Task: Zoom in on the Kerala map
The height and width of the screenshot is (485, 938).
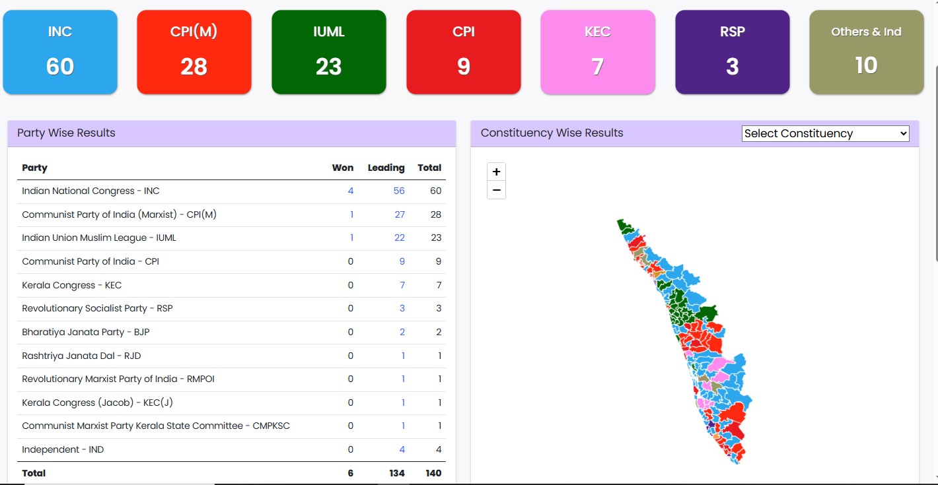Action: tap(497, 172)
